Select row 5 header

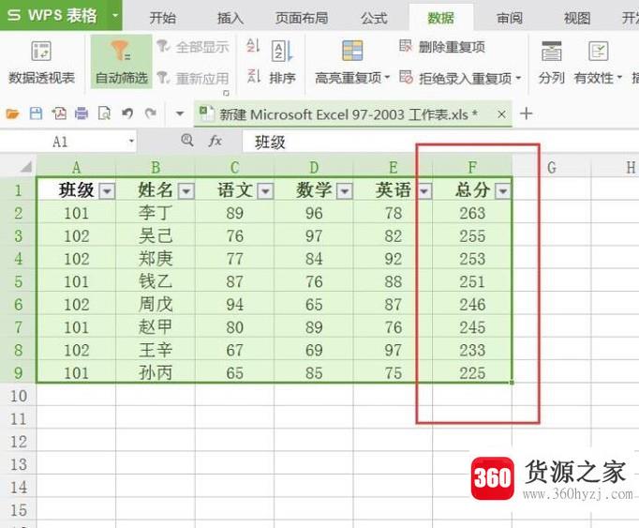pyautogui.click(x=18, y=281)
